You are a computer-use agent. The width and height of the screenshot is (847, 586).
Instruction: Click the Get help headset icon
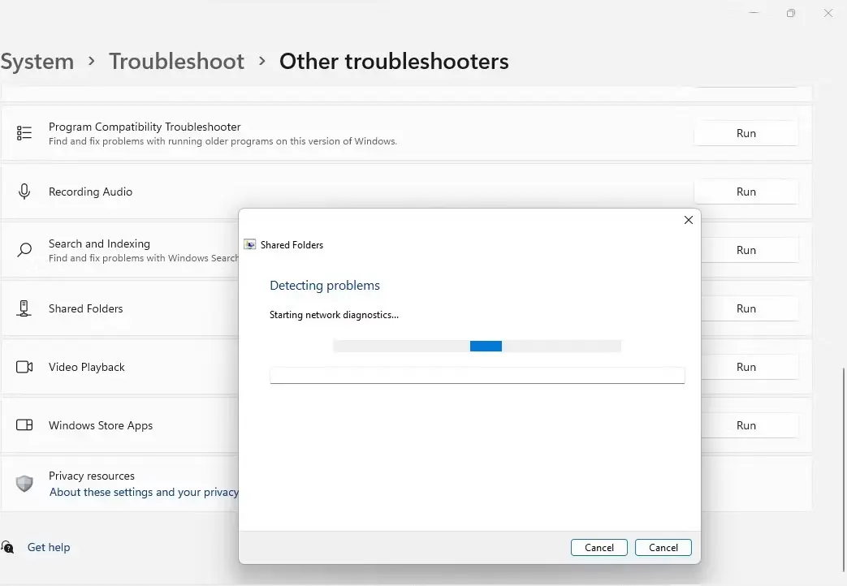coord(7,547)
